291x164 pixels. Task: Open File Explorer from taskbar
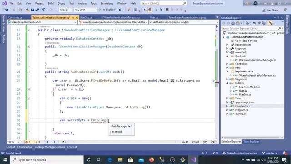pyautogui.click(x=120, y=160)
